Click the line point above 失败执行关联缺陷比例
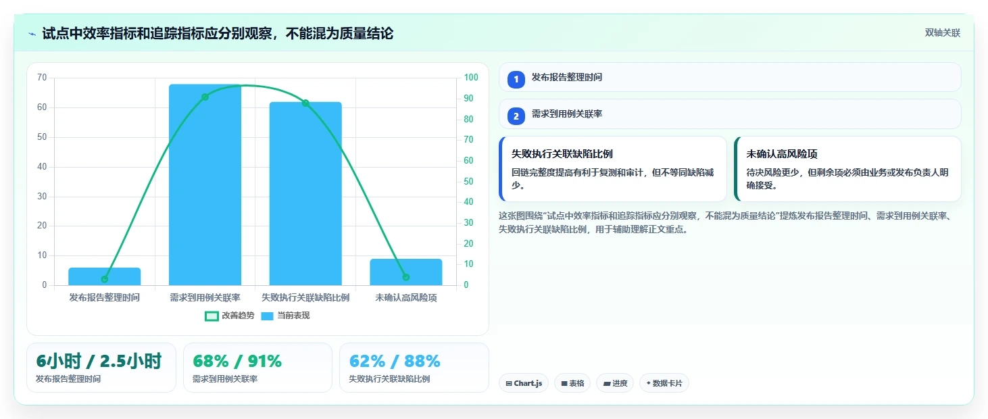The height and width of the screenshot is (419, 988). tap(305, 103)
